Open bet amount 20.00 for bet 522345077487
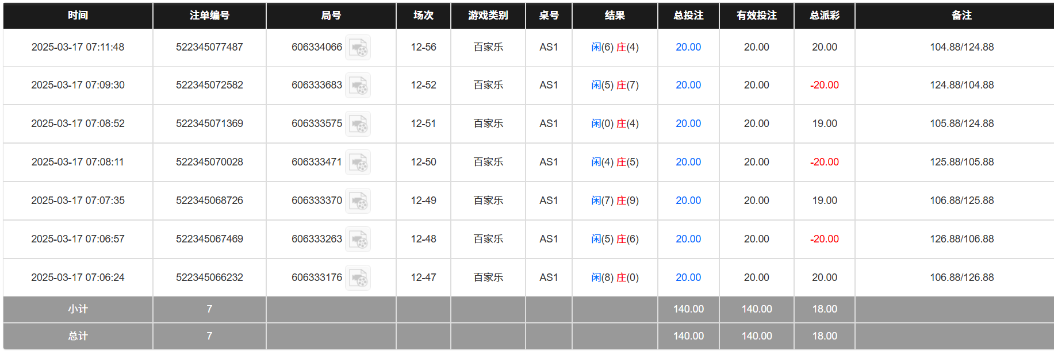The height and width of the screenshot is (351, 1054). point(688,47)
